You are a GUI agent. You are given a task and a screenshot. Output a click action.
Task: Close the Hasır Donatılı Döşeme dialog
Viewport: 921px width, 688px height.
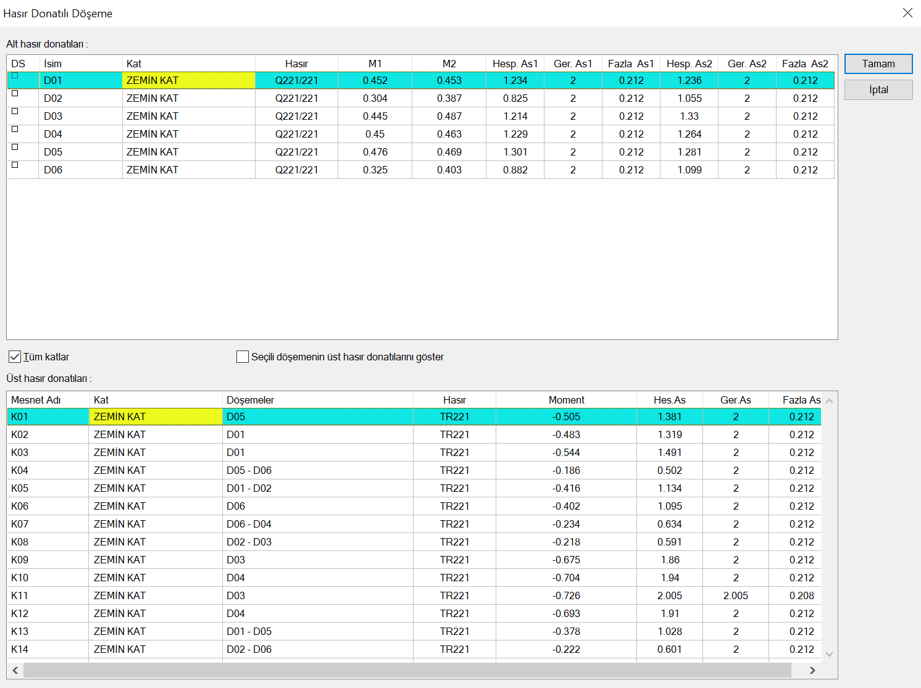point(907,13)
